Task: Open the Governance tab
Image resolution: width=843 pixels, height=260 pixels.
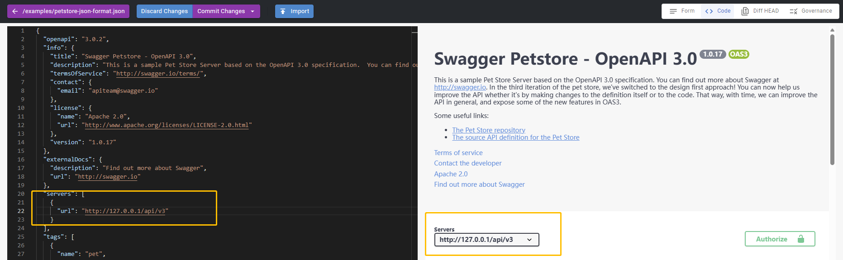Action: (811, 11)
